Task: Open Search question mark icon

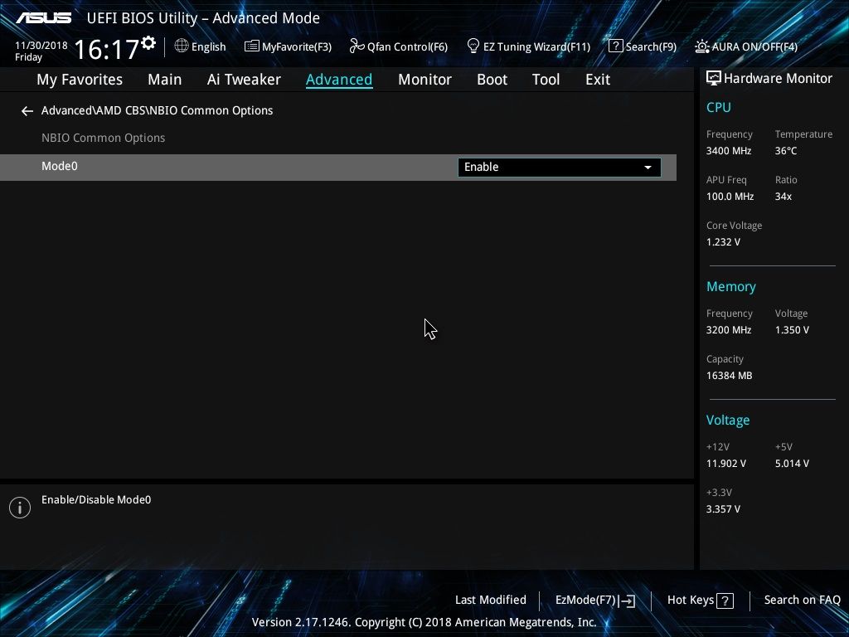Action: [616, 46]
